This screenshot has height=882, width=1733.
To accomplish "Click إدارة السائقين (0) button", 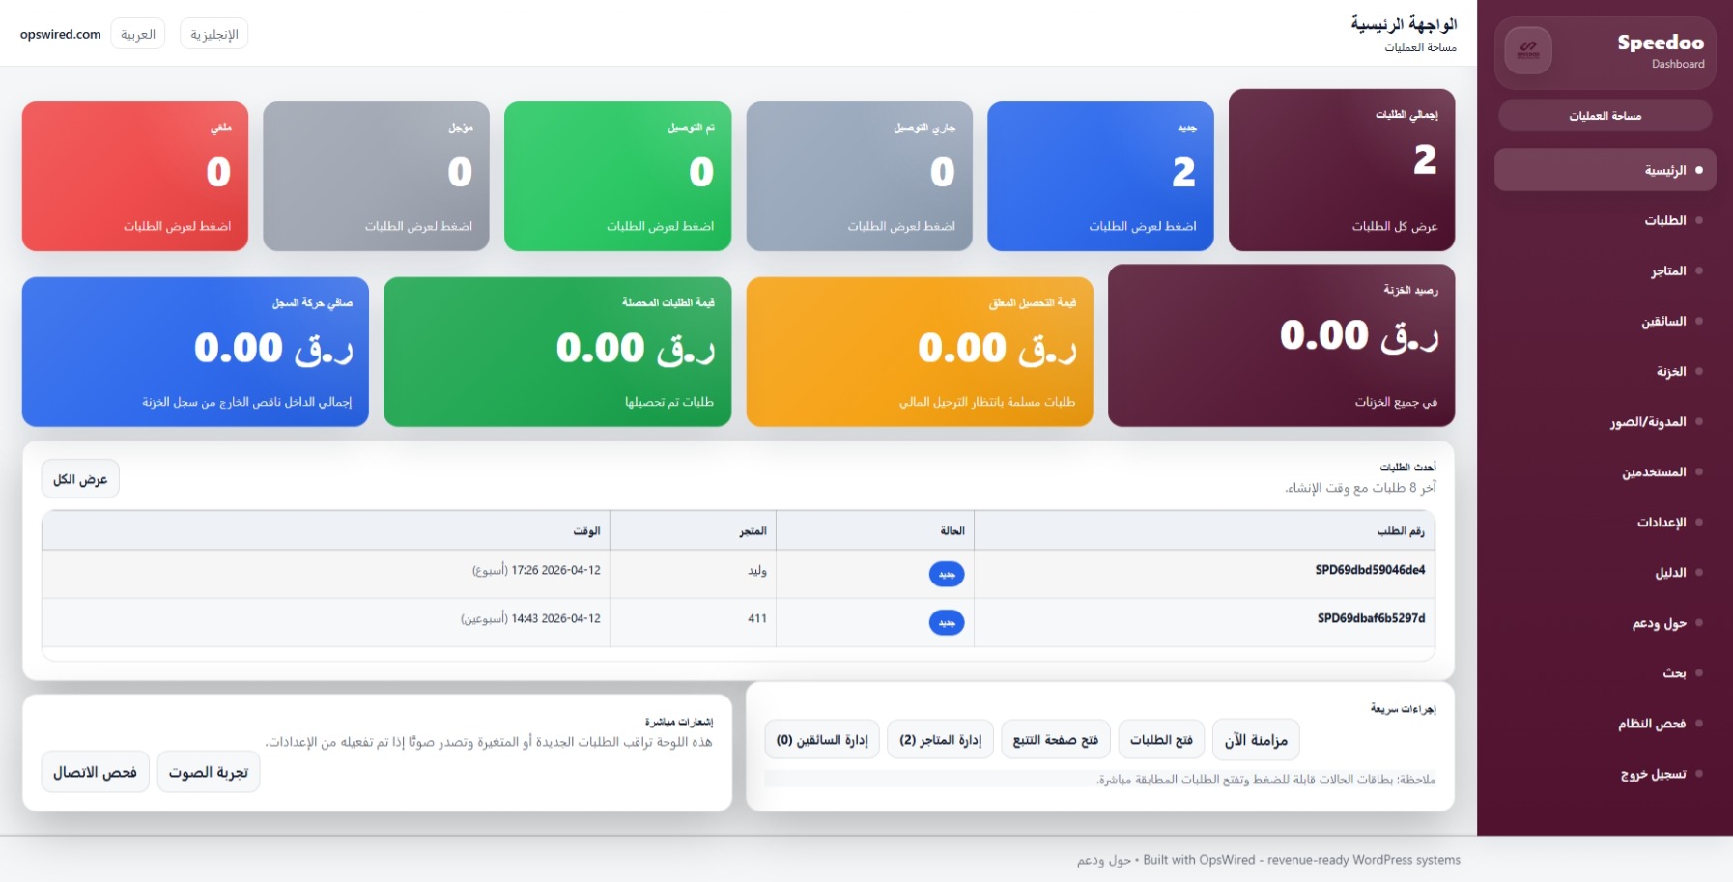I will [822, 740].
